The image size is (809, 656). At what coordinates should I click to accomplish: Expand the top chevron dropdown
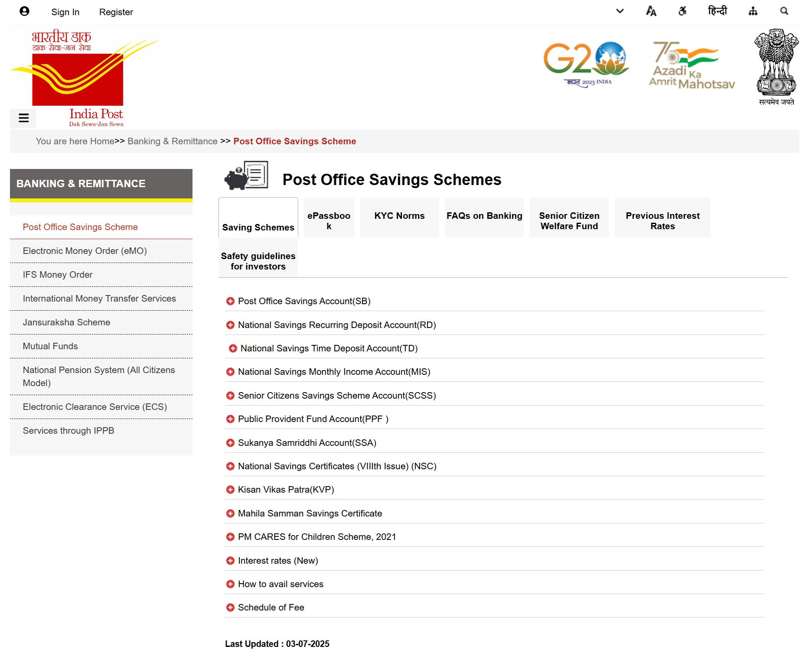click(620, 11)
